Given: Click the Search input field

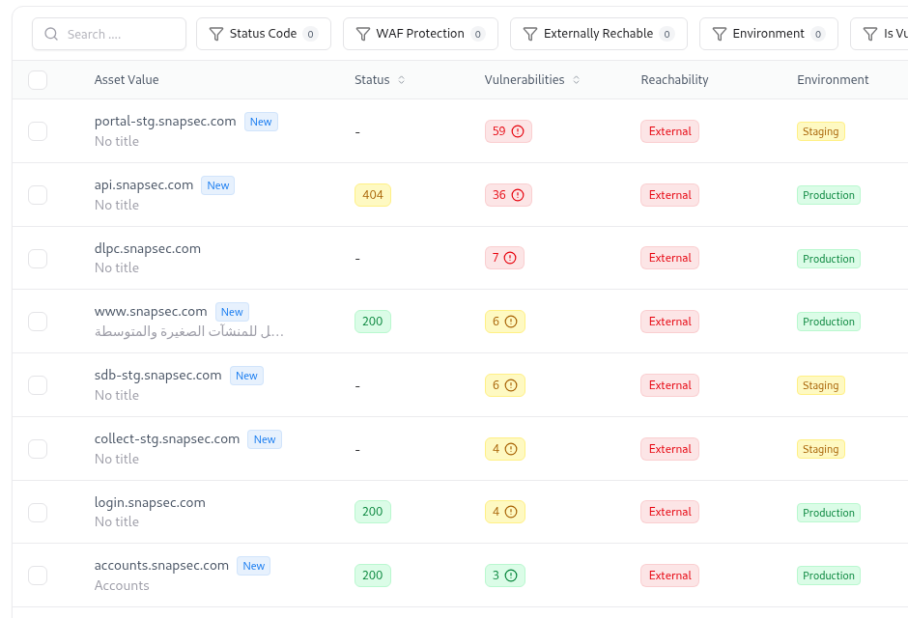Looking at the screenshot, I should pyautogui.click(x=109, y=34).
